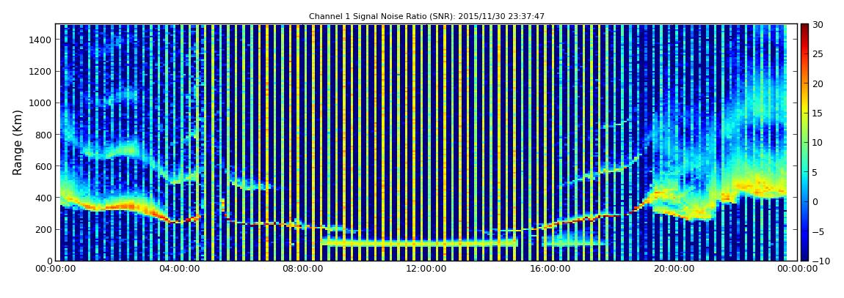Click the 200 tick label on range axis

pyautogui.click(x=43, y=229)
